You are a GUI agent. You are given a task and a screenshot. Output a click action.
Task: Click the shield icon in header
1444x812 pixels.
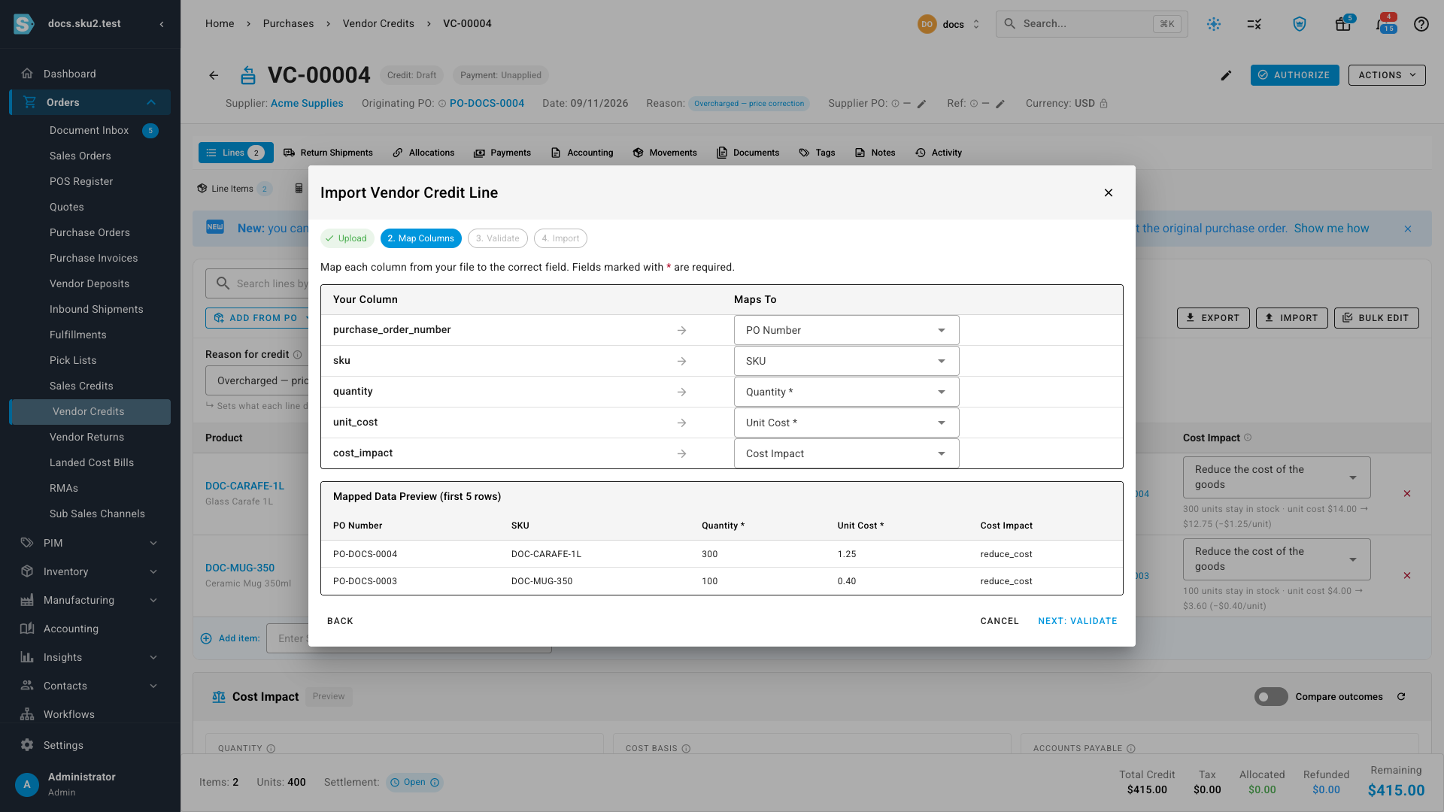1300,24
